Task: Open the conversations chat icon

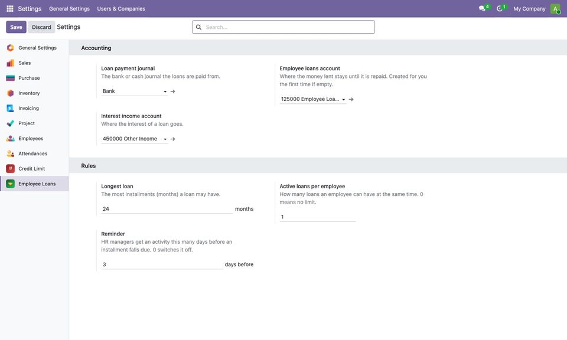Action: 482,8
